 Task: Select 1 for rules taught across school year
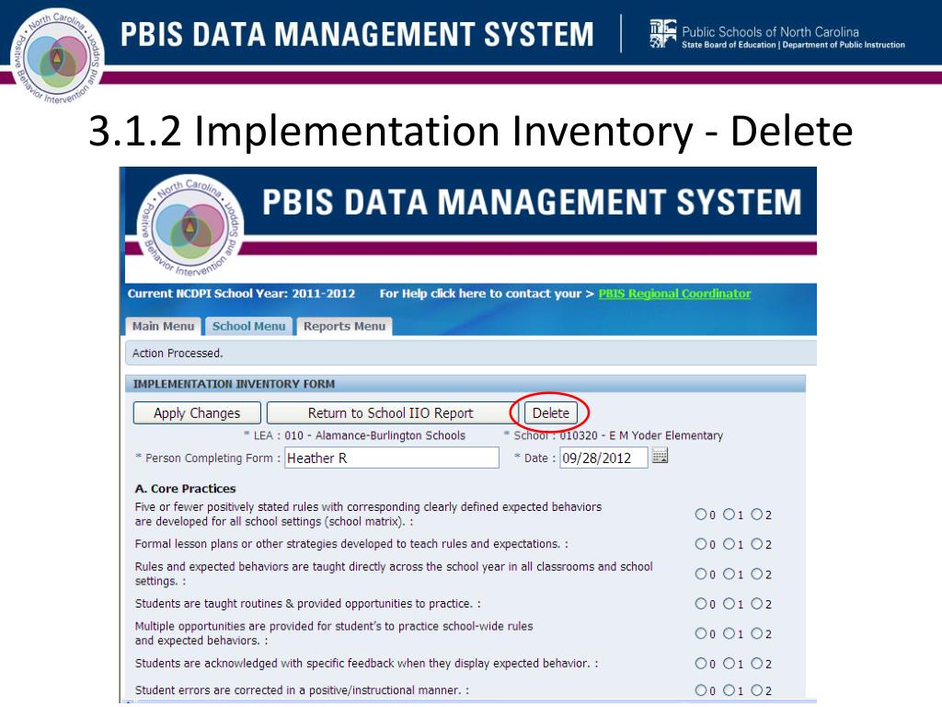coord(729,574)
